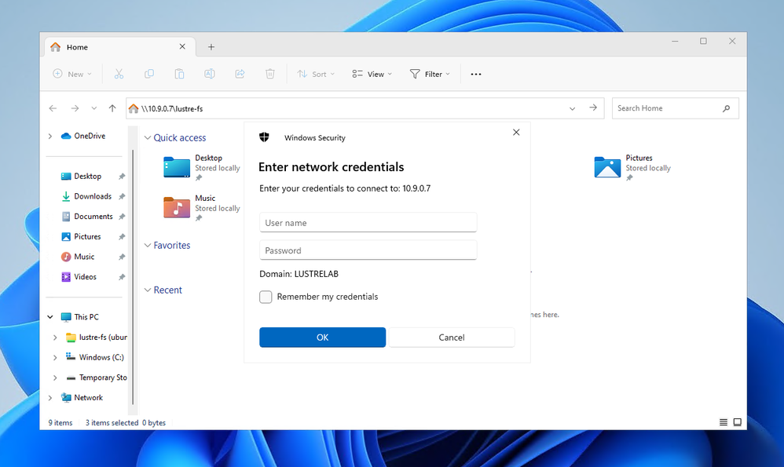The height and width of the screenshot is (467, 784).
Task: Go back with the left arrow
Action: pos(53,108)
